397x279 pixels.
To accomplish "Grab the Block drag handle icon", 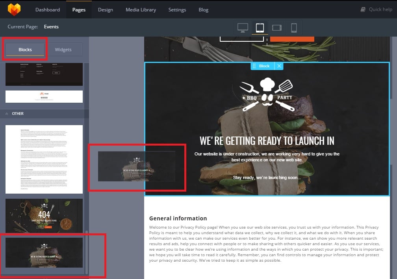I will [254, 66].
